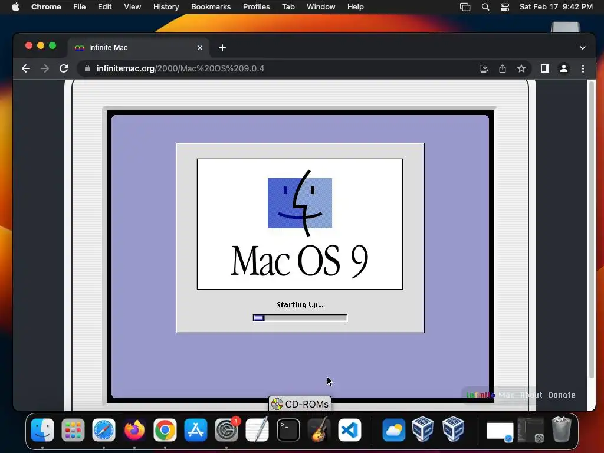The width and height of the screenshot is (604, 453).
Task: Click the green full-screen window button
Action: [x=52, y=46]
